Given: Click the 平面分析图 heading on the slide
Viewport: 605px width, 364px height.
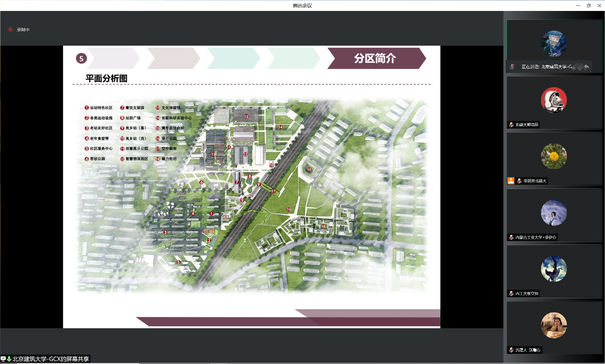Looking at the screenshot, I should pyautogui.click(x=106, y=78).
